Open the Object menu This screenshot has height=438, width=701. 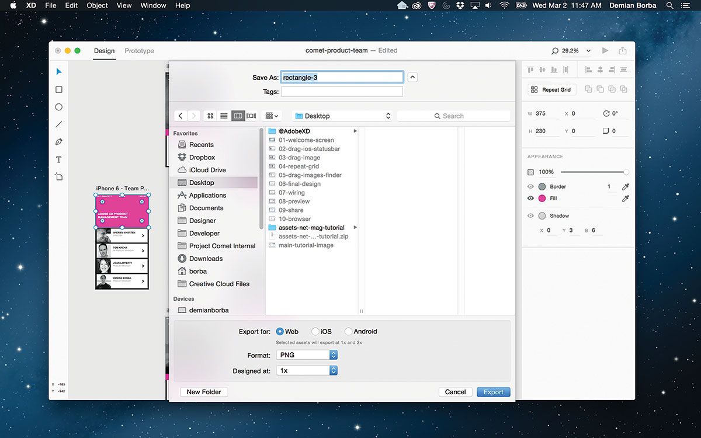pyautogui.click(x=97, y=5)
